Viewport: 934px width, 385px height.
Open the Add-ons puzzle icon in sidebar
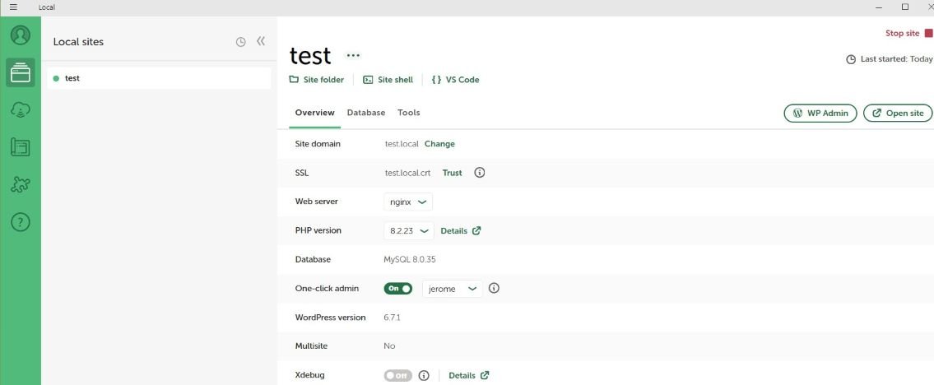21,184
